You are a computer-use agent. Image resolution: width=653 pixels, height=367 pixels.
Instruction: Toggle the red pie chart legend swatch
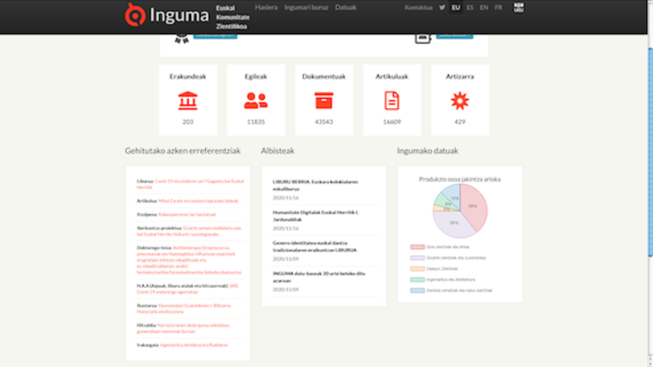coord(417,246)
